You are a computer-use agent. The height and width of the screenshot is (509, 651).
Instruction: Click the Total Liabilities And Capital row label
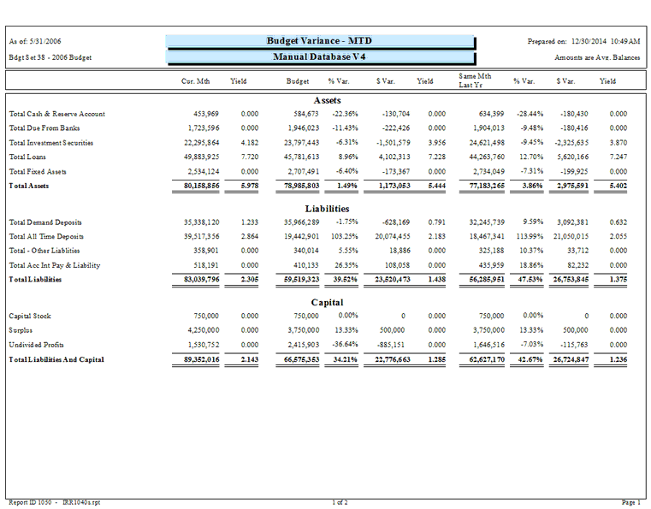pos(56,359)
